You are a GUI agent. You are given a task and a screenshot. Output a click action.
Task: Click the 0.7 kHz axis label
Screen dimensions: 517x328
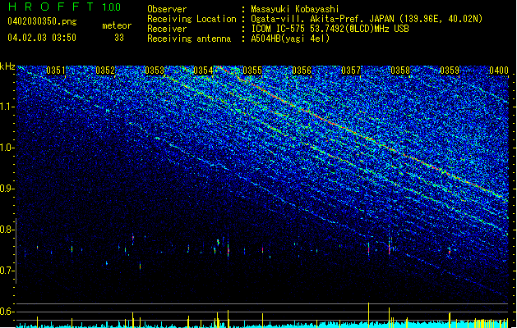tap(7, 271)
